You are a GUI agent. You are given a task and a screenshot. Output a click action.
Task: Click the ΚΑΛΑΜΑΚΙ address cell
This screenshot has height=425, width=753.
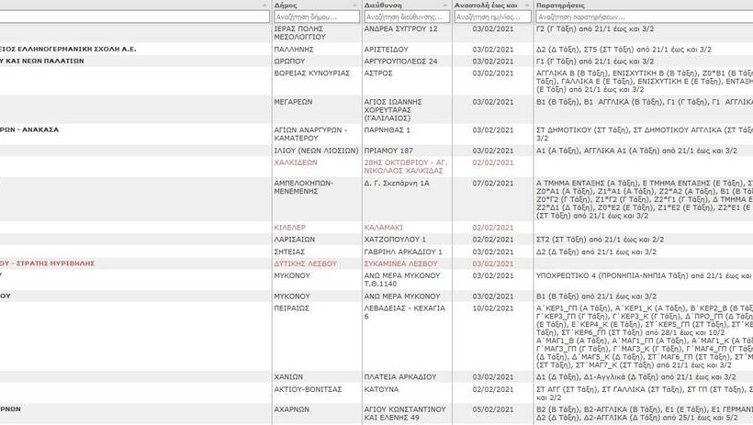coord(387,227)
